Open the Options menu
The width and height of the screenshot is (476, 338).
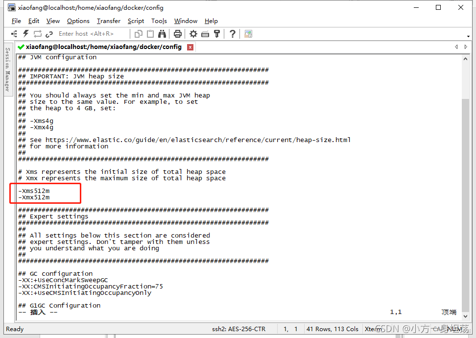click(78, 21)
